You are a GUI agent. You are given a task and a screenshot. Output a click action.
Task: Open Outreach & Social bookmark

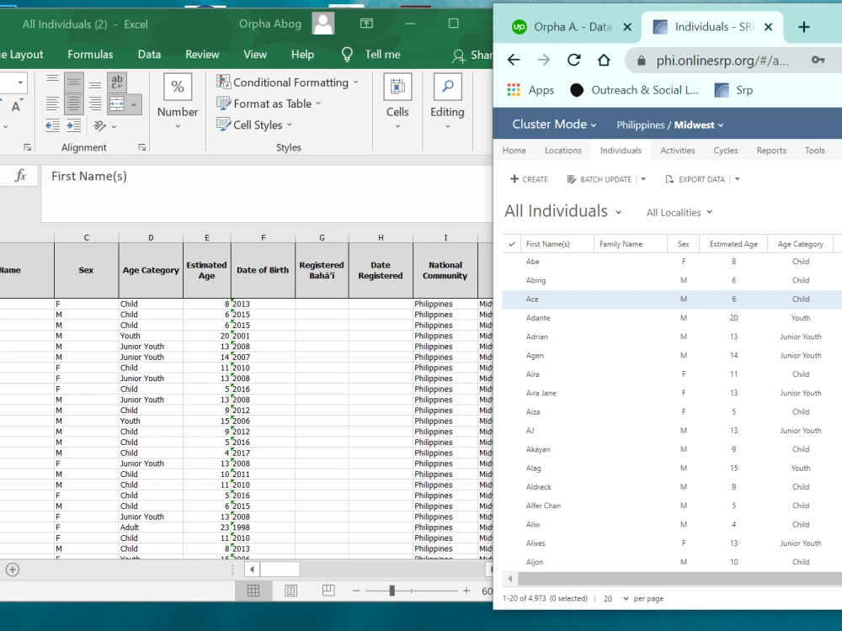(635, 90)
